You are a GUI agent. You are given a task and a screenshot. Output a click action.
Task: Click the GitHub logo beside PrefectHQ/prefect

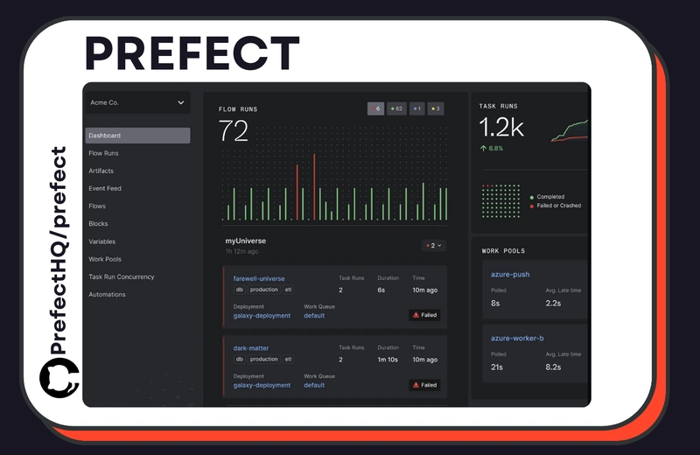[x=59, y=378]
